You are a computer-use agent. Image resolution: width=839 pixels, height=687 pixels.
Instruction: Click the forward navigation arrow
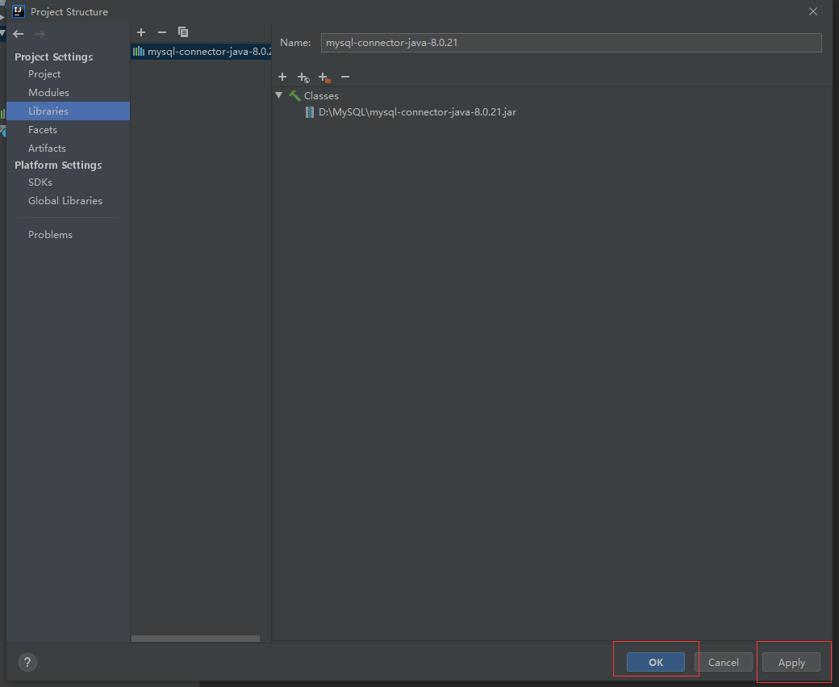tap(40, 34)
